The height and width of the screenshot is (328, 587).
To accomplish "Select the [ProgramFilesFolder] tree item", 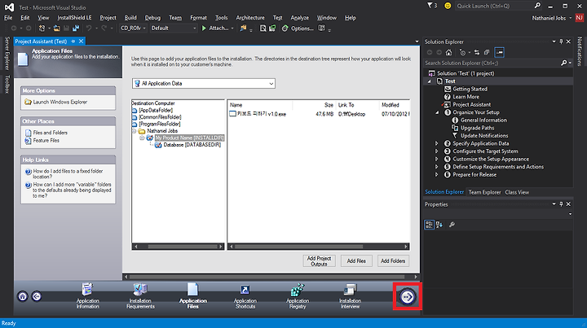I will click(x=160, y=124).
